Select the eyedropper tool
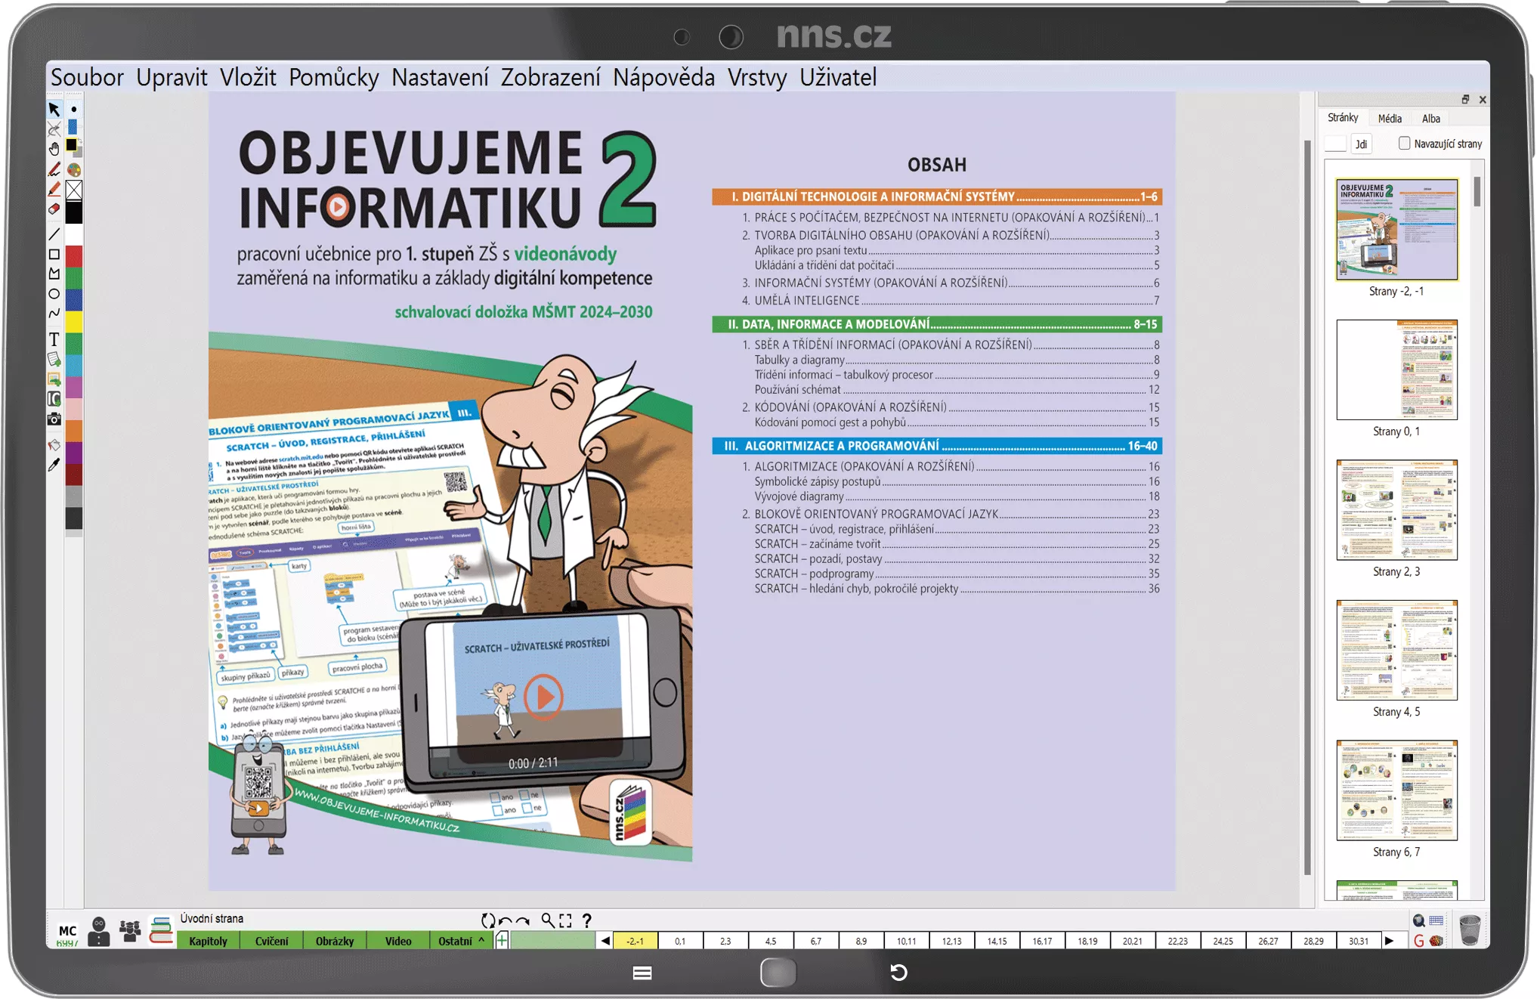Viewport: 1540px width, 999px height. pyautogui.click(x=54, y=465)
